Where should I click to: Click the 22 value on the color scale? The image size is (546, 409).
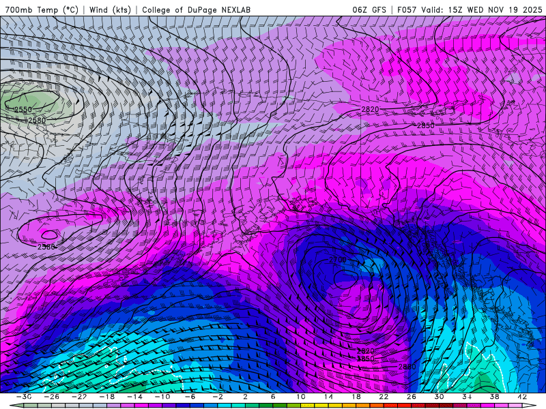pyautogui.click(x=384, y=397)
